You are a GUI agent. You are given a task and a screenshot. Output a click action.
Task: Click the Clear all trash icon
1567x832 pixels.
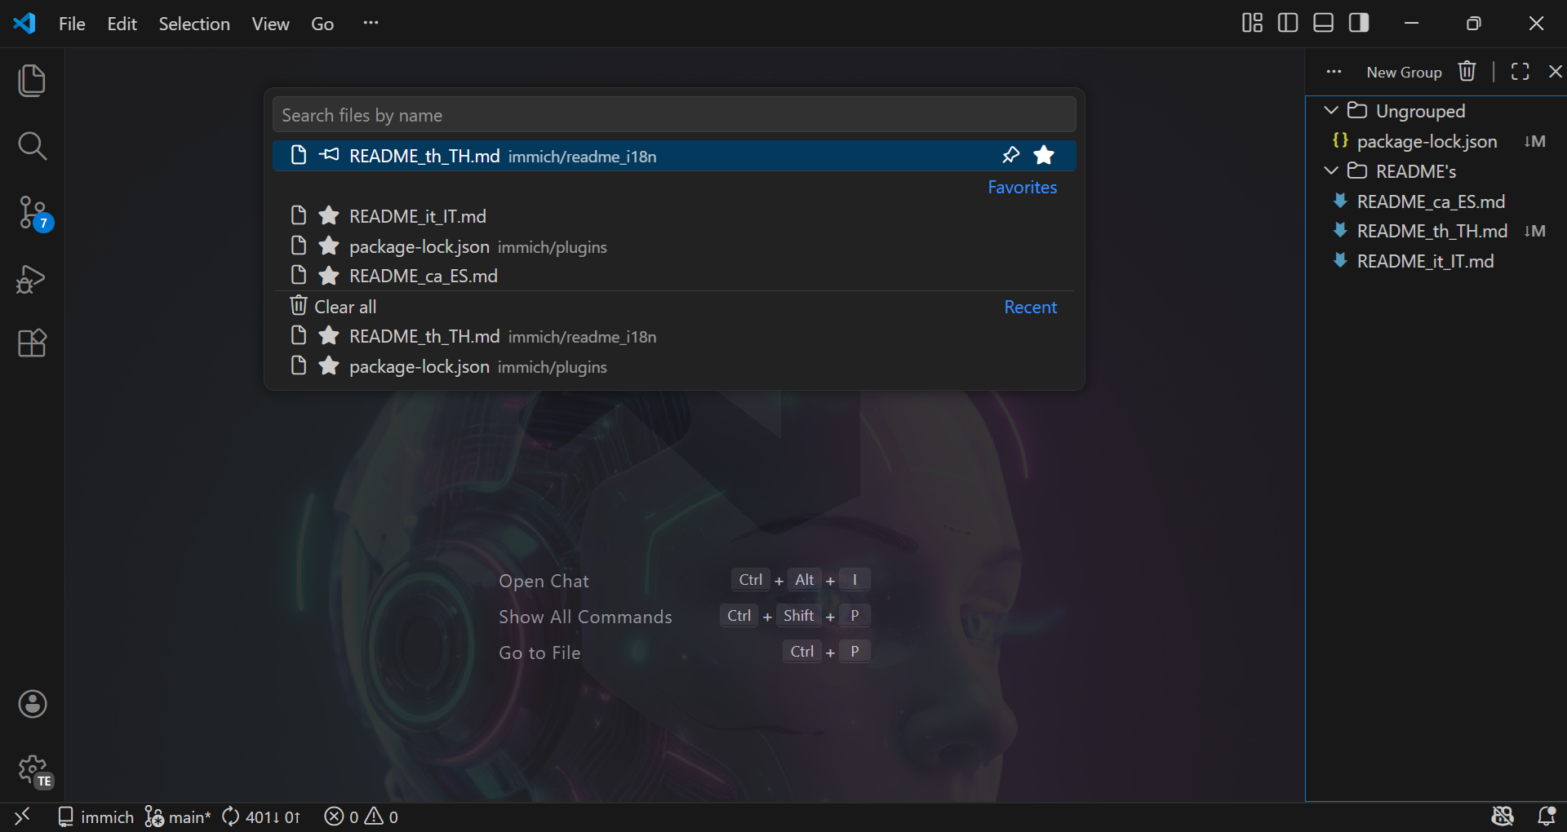298,305
